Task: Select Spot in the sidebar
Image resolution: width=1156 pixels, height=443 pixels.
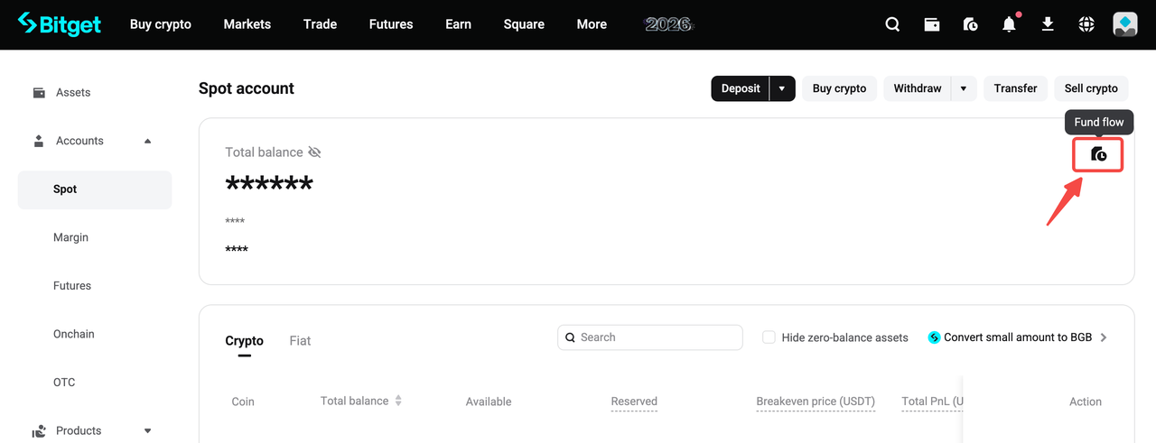Action: point(95,189)
